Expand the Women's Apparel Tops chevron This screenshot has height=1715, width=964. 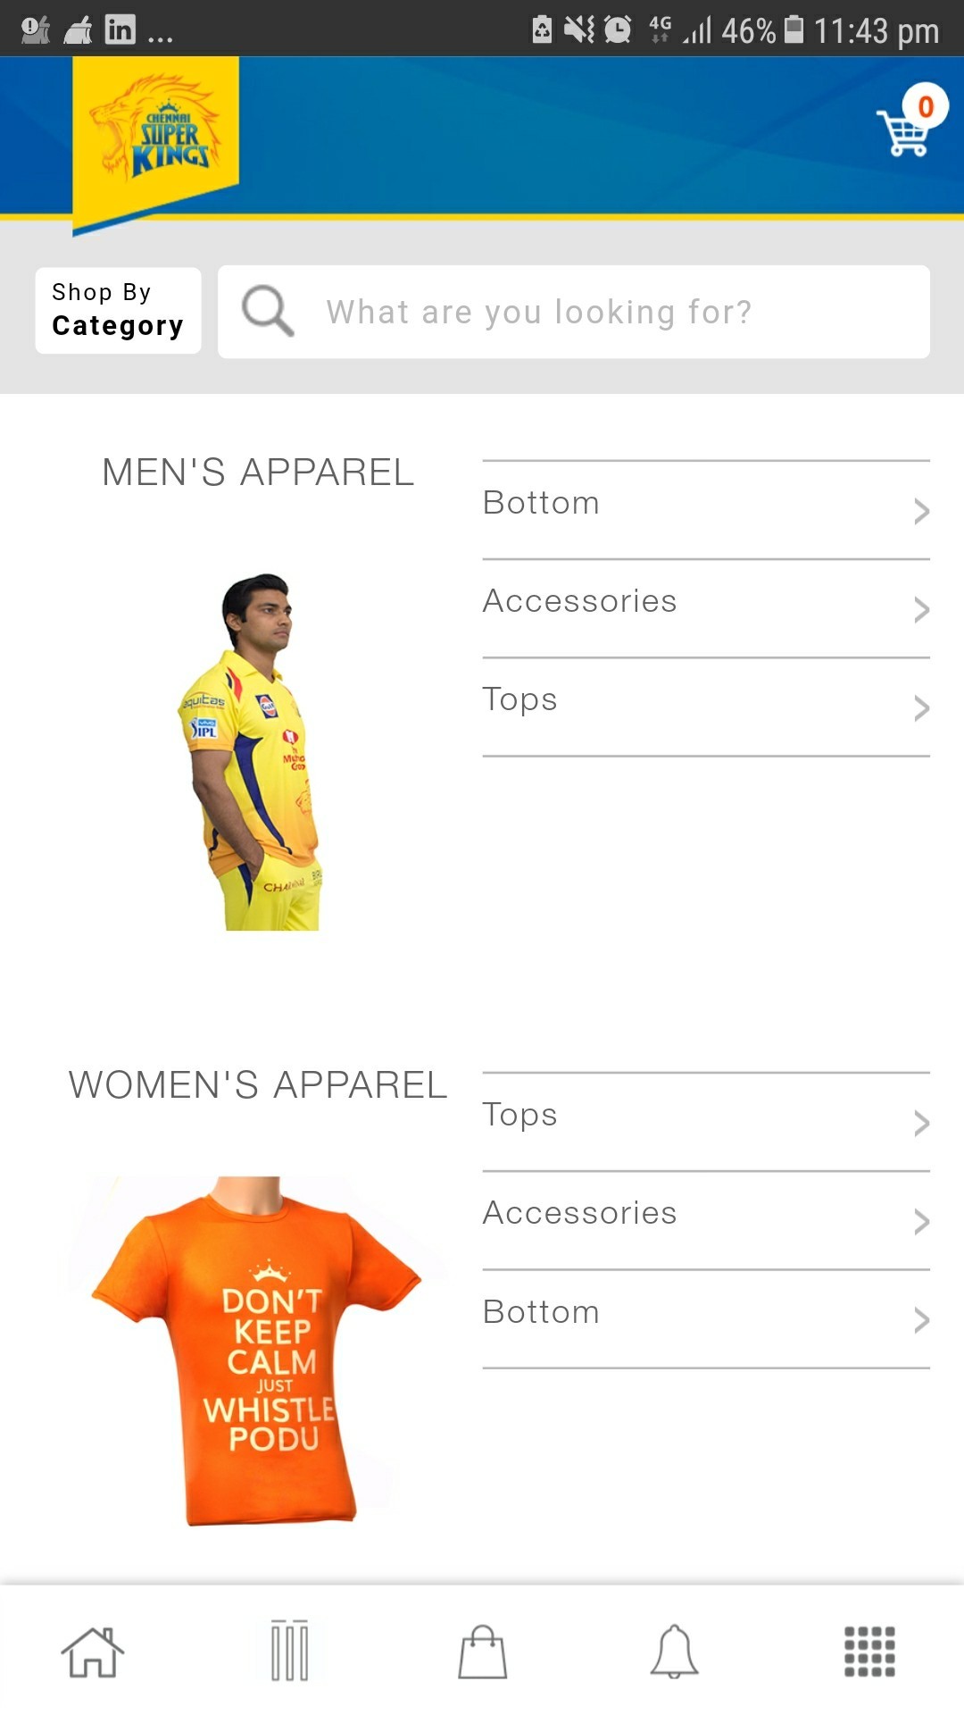coord(921,1123)
